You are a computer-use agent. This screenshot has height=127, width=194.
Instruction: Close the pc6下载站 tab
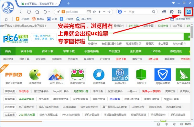[x=56, y=4]
